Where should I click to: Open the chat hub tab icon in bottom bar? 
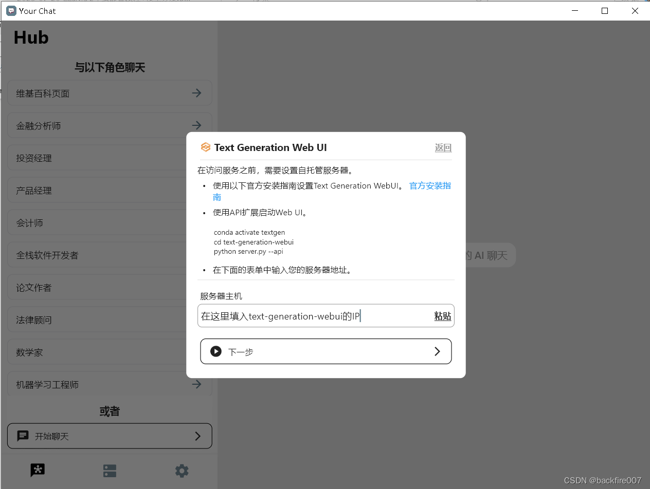click(38, 470)
